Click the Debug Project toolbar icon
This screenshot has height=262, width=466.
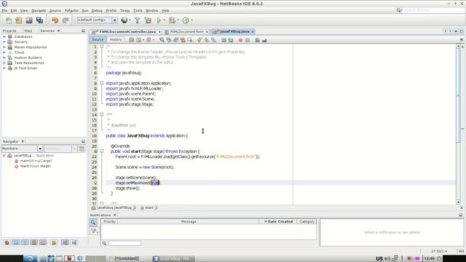pos(172,20)
